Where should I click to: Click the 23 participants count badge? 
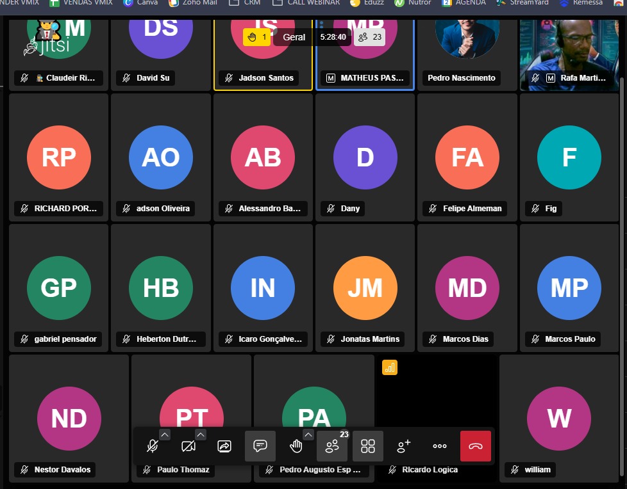[x=370, y=37]
